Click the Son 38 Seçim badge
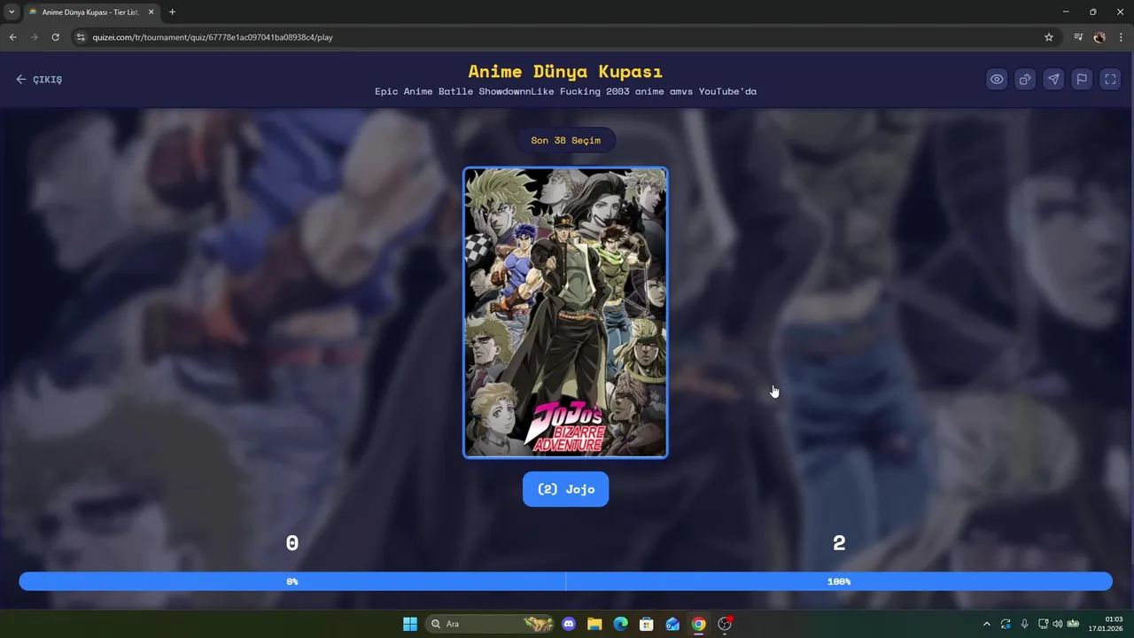The height and width of the screenshot is (638, 1134). tap(565, 140)
